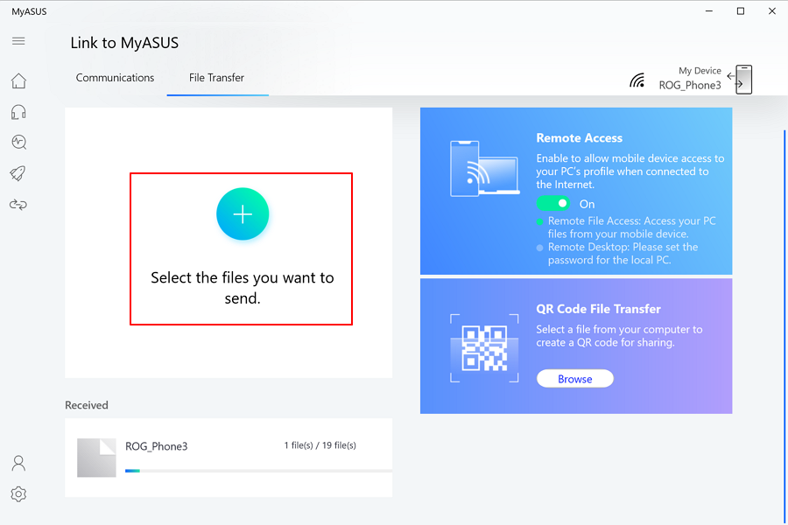
Task: Click the 'ROG_Phone3' received entry name
Action: point(157,446)
